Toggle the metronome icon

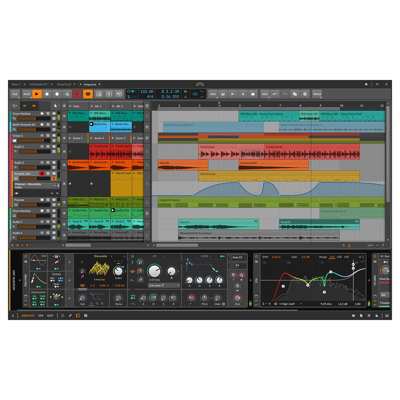[x=186, y=97]
